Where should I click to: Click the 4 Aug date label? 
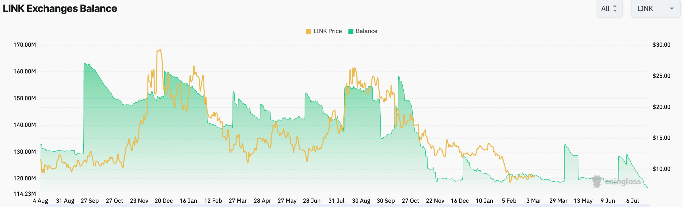[41, 201]
